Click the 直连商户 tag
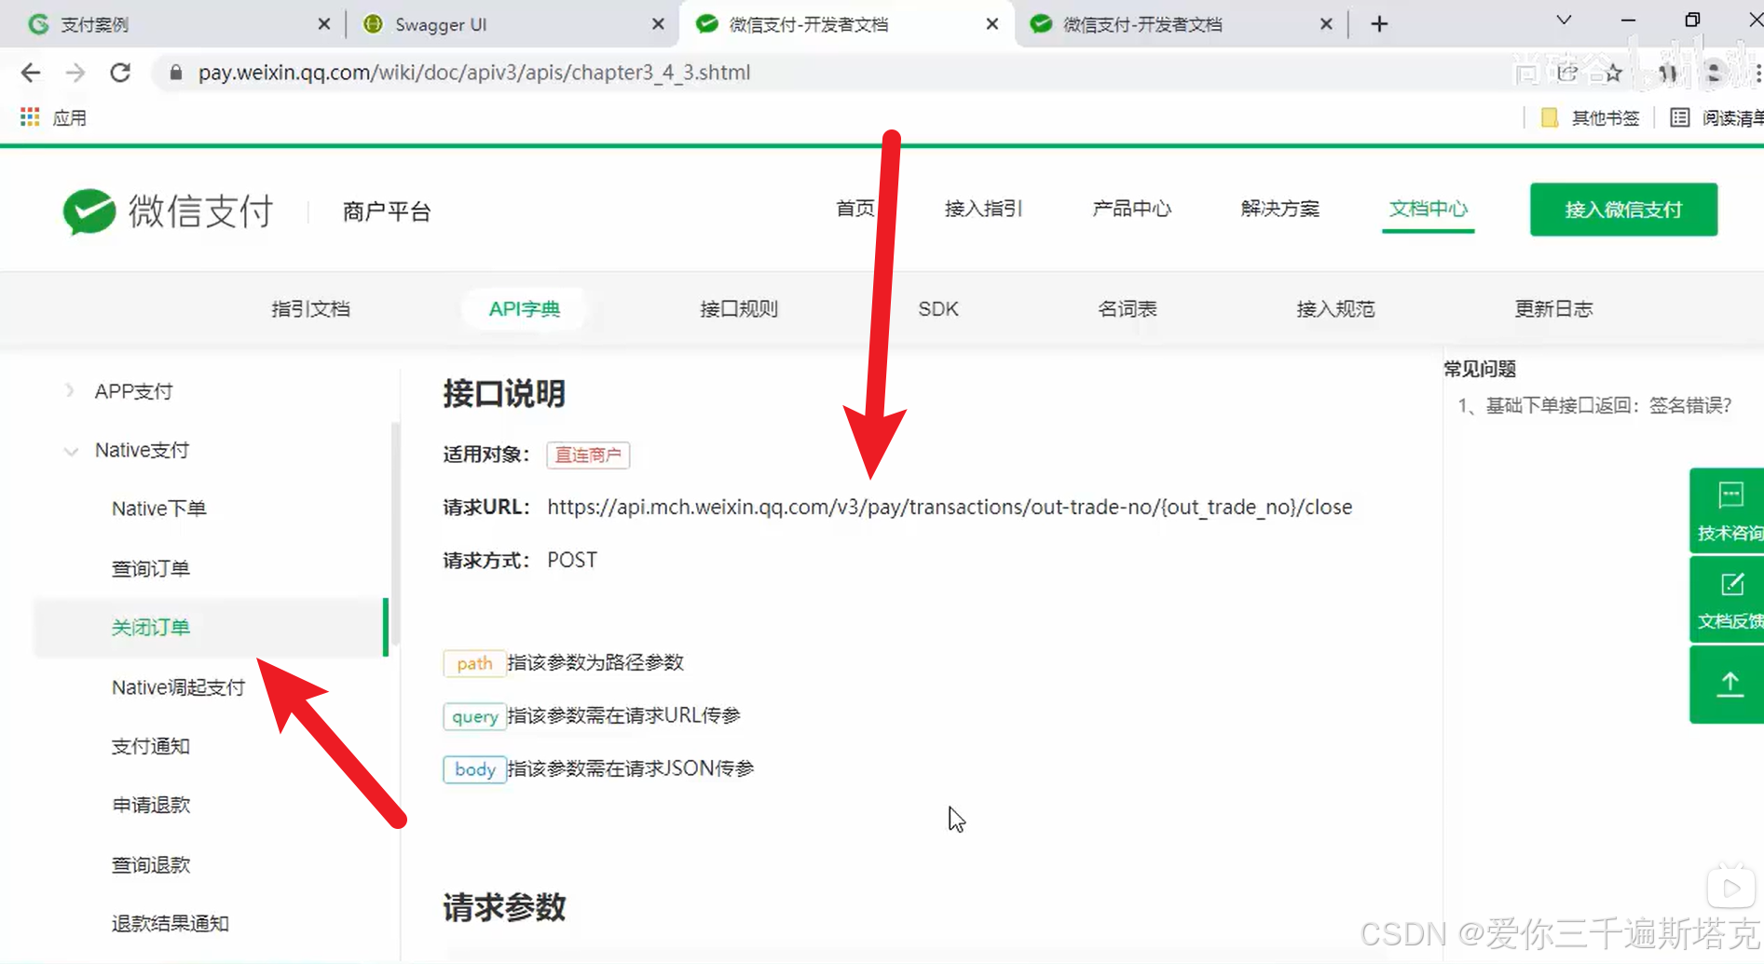 point(588,455)
